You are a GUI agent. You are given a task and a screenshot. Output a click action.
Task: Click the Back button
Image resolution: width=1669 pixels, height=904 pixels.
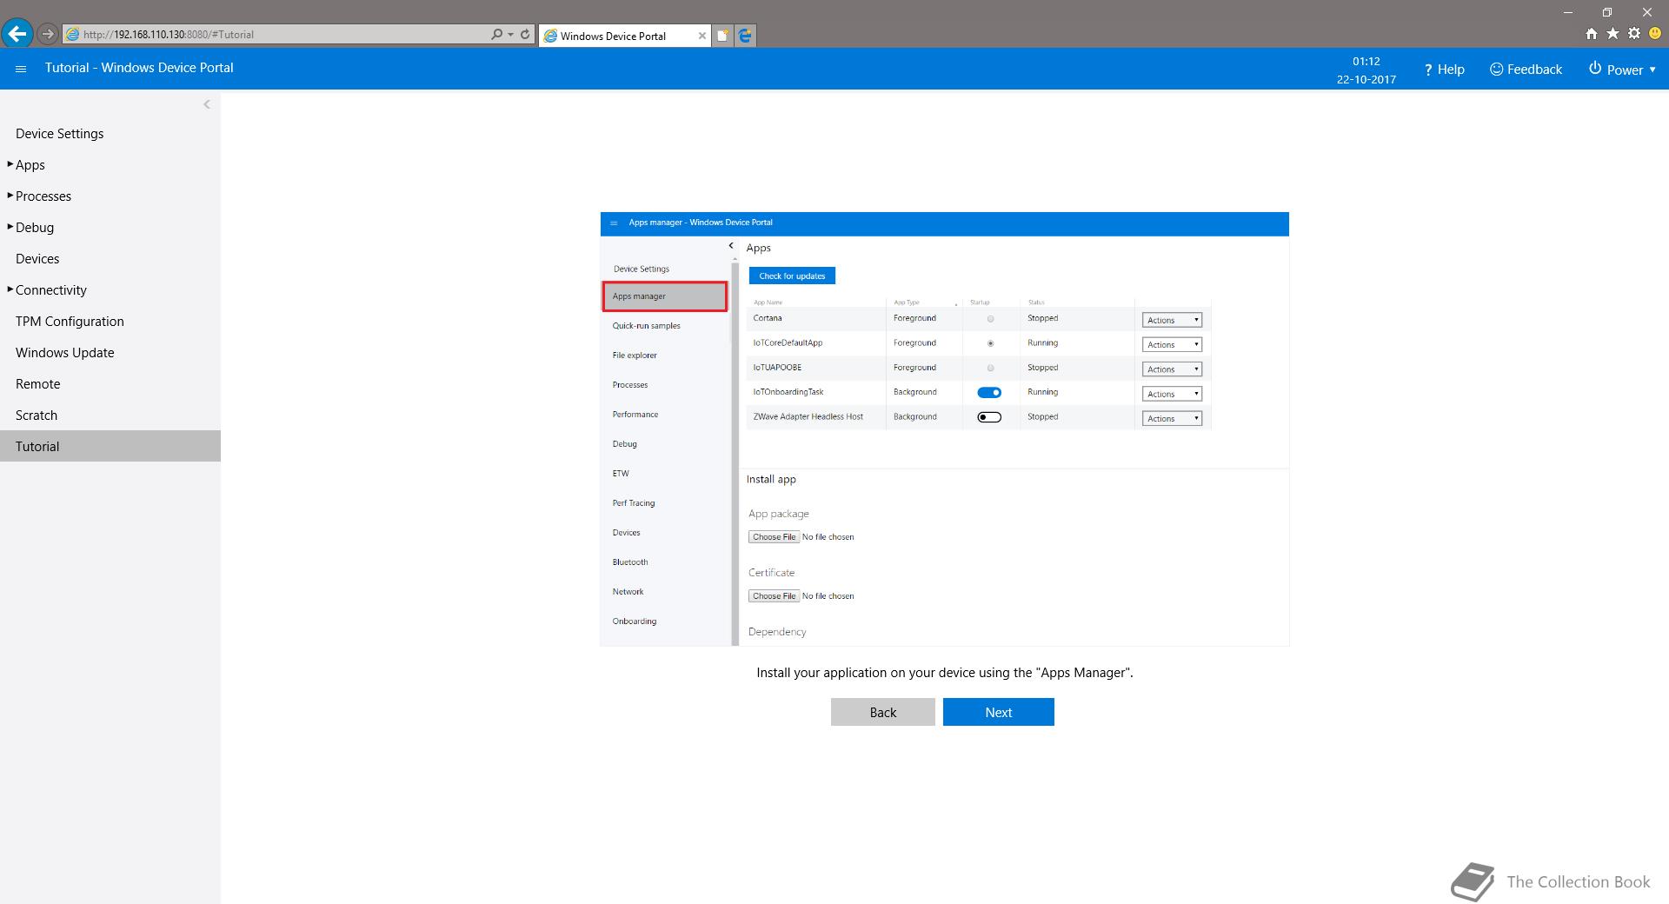(882, 712)
